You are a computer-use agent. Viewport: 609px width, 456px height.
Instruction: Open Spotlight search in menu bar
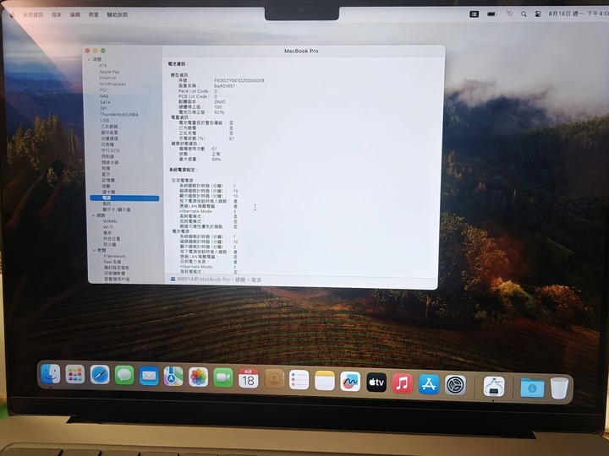[x=524, y=14]
